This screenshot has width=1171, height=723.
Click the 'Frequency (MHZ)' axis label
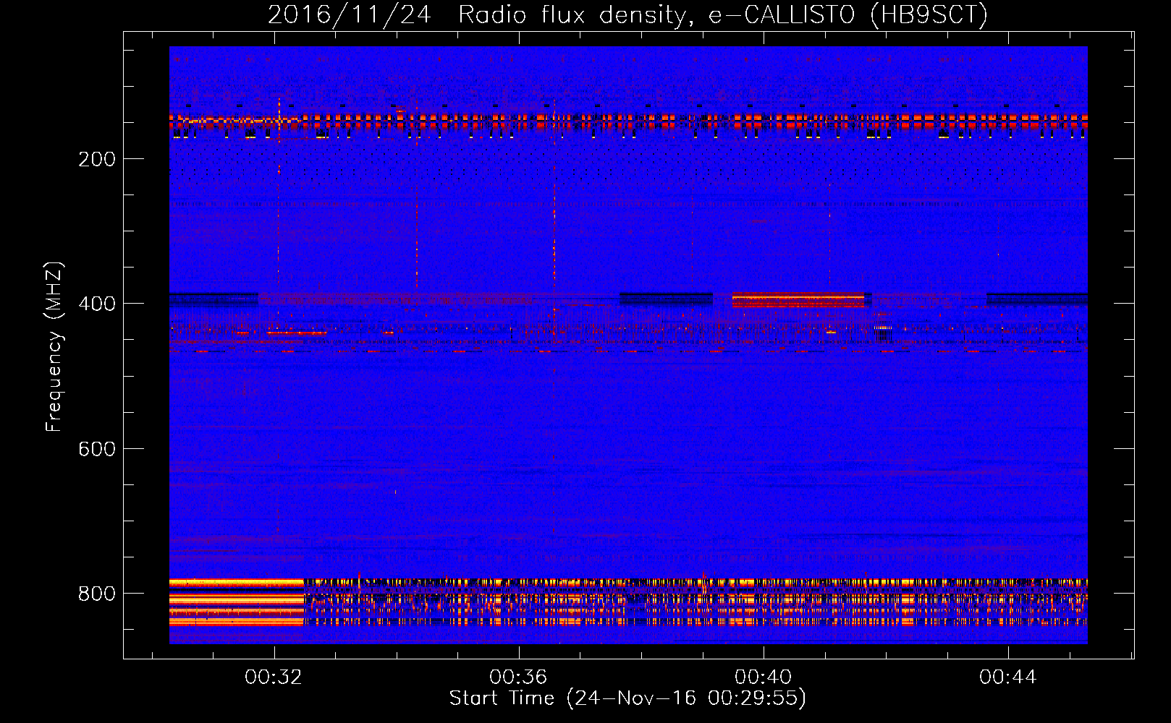click(x=54, y=347)
